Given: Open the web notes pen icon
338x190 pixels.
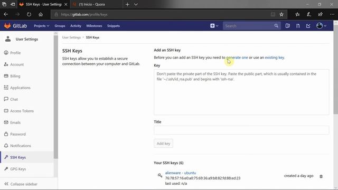Looking at the screenshot, I should pyautogui.click(x=308, y=14).
